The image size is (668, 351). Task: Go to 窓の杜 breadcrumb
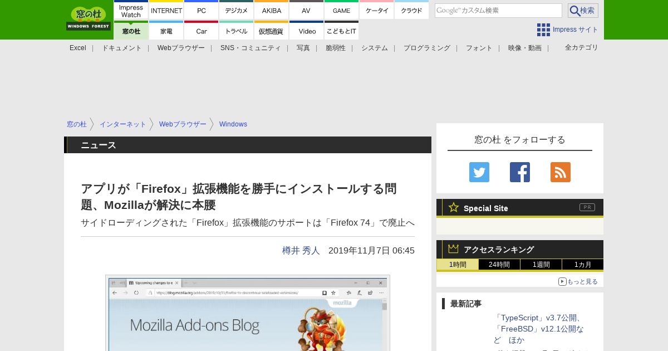(77, 124)
